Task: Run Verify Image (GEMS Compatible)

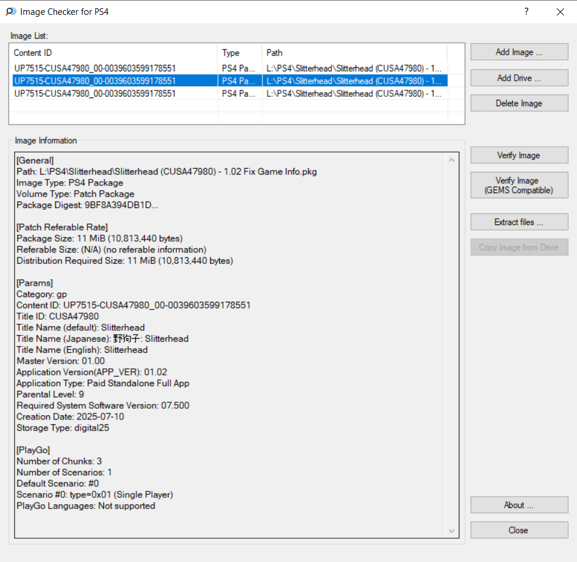Action: pyautogui.click(x=519, y=185)
